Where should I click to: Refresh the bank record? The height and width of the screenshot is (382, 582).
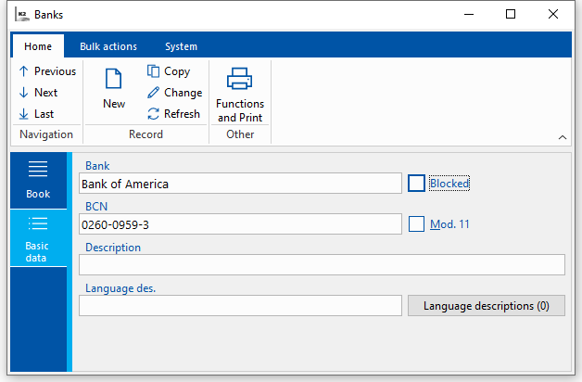(173, 114)
